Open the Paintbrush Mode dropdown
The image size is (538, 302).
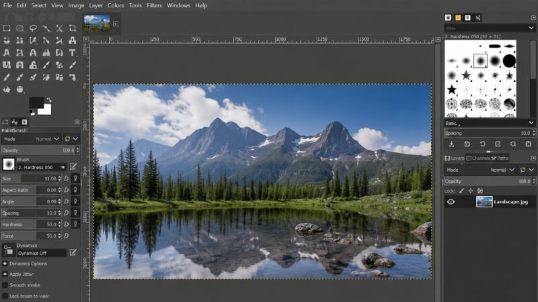pyautogui.click(x=32, y=139)
